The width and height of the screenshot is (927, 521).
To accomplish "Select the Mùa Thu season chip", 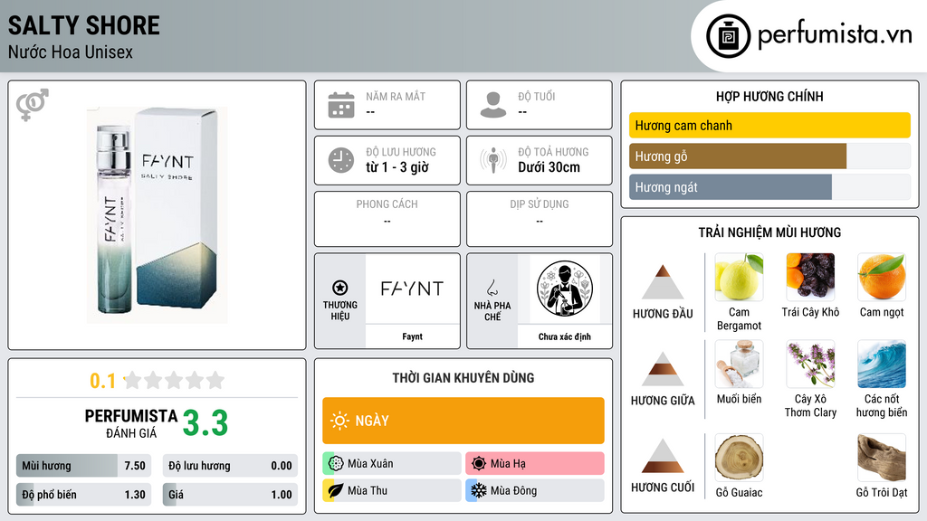I will point(392,491).
